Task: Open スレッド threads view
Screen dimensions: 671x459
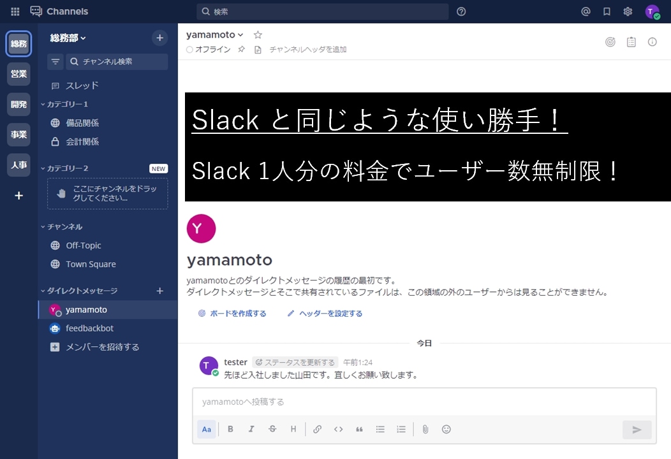Action: (x=108, y=85)
